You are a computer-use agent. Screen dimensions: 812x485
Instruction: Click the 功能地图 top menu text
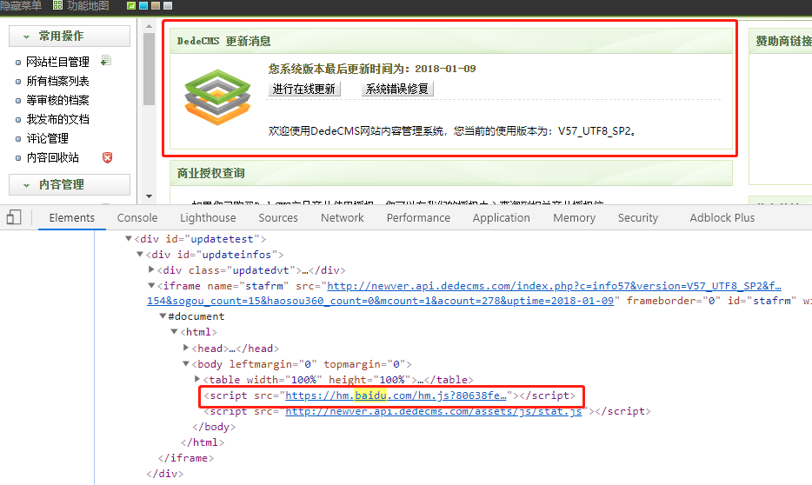pyautogui.click(x=88, y=6)
